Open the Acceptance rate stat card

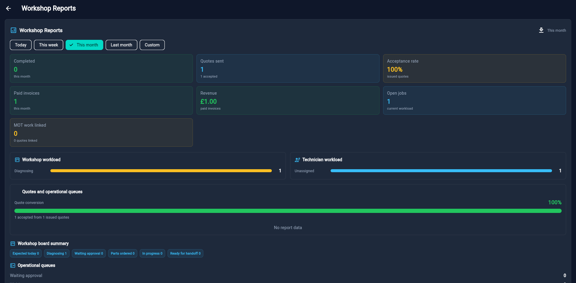[x=475, y=68]
